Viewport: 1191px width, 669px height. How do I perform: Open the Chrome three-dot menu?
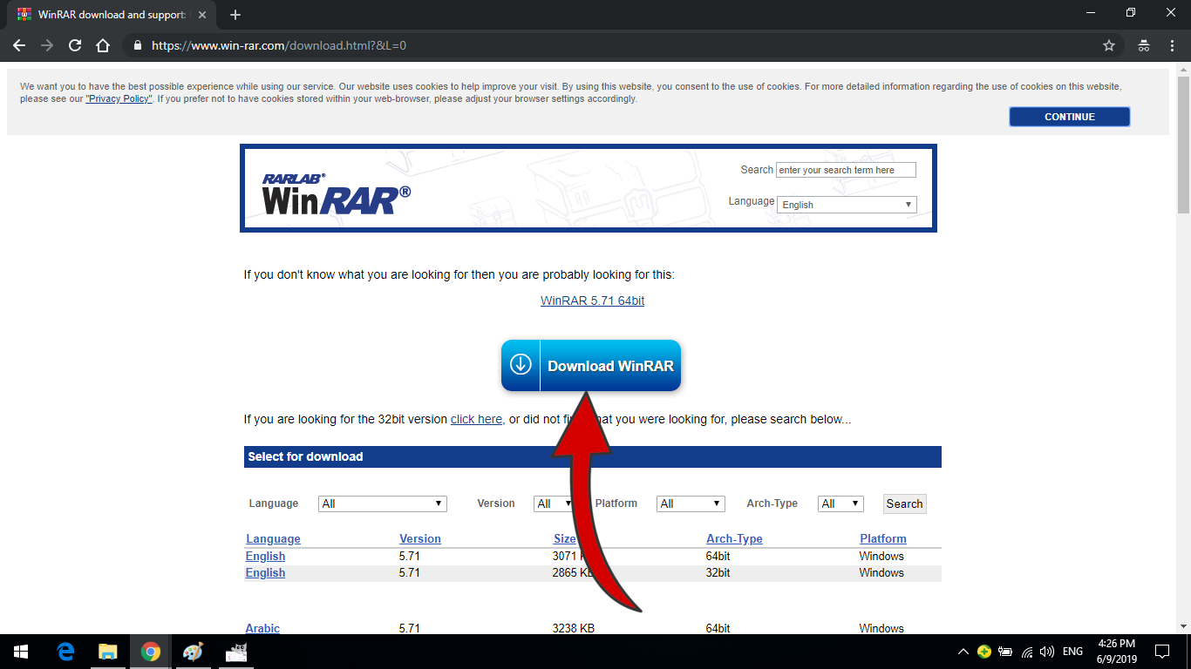[x=1173, y=45]
